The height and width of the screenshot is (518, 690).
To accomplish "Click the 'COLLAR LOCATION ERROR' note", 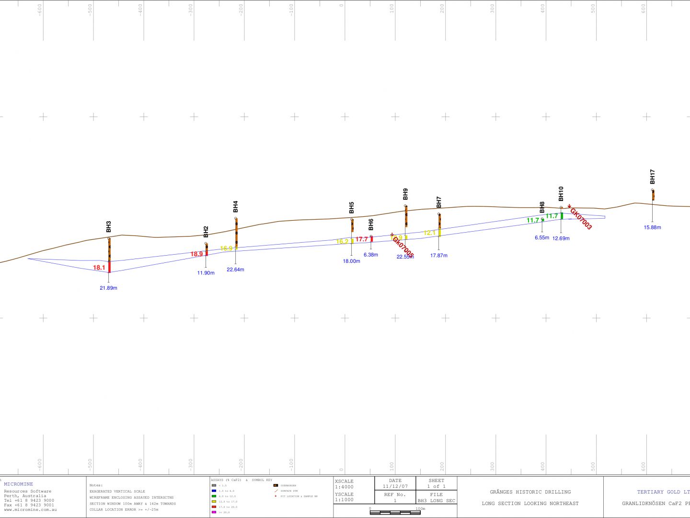I will 124,510.
